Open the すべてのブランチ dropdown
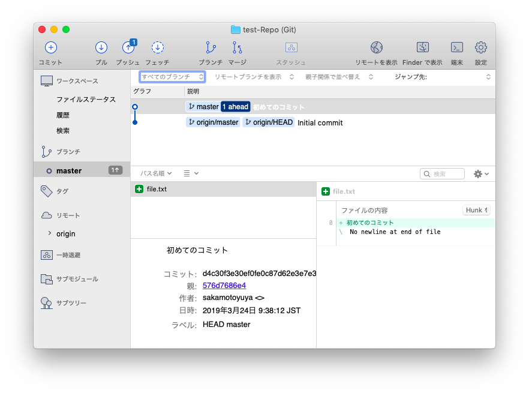Screen dimensions: 529x393 (x=172, y=77)
